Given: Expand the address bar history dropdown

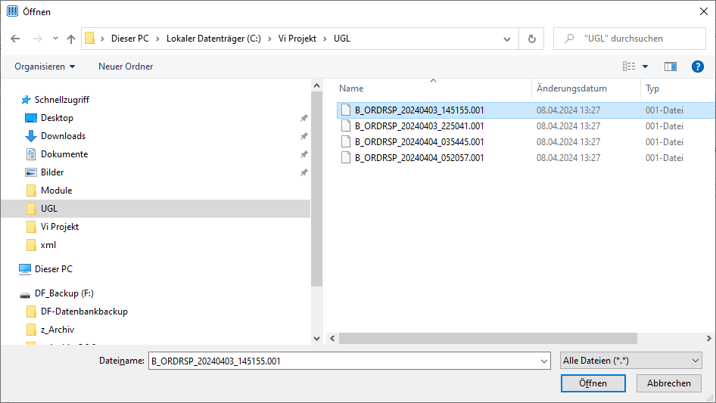Looking at the screenshot, I should click(507, 39).
